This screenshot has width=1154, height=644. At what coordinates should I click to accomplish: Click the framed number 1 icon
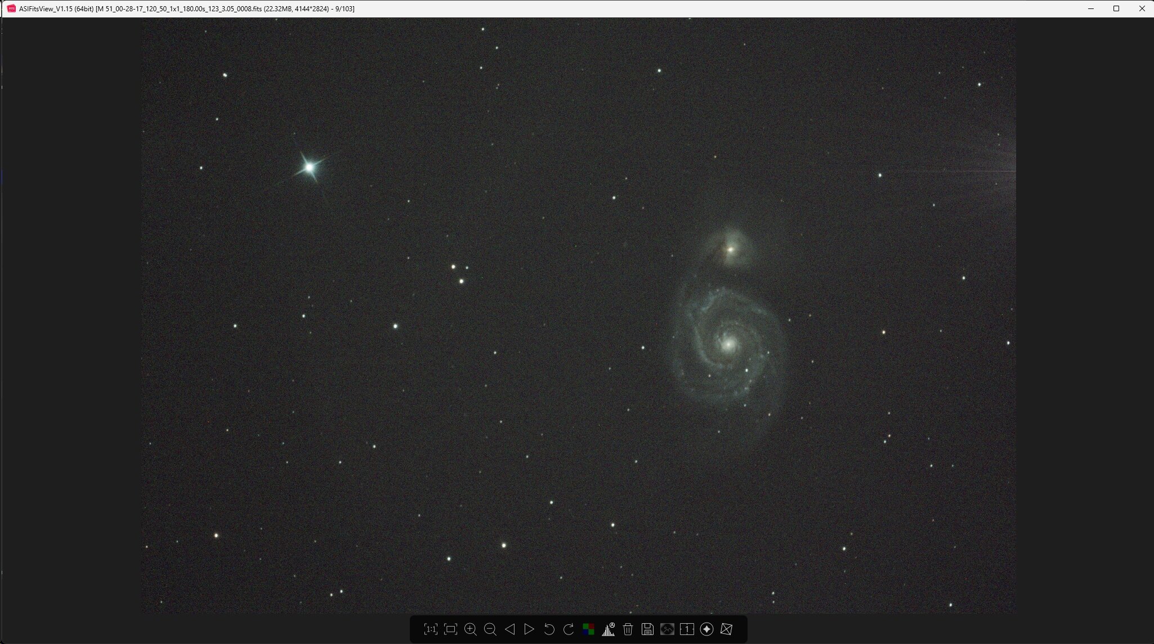click(x=687, y=629)
